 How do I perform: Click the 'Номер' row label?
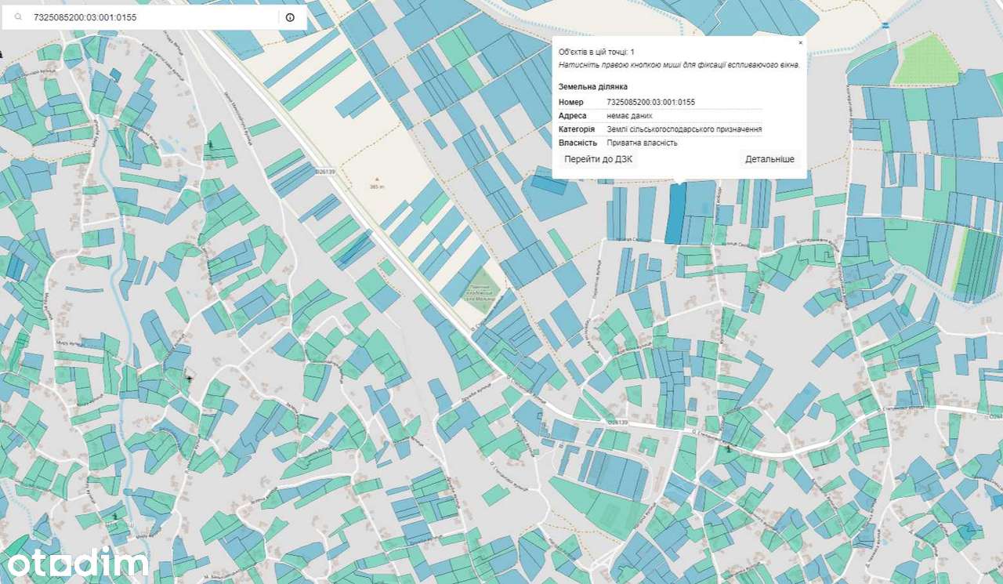click(571, 102)
